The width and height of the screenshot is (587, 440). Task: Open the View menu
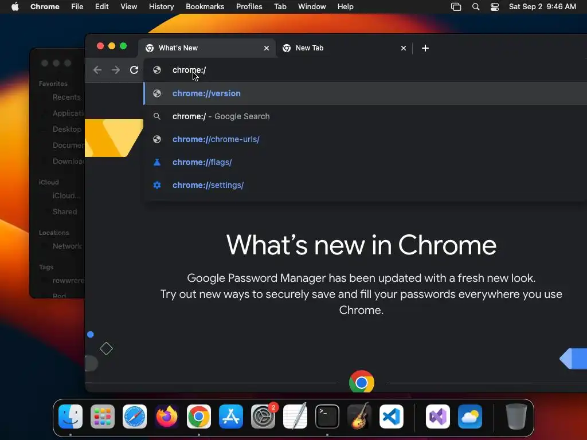[x=129, y=7]
